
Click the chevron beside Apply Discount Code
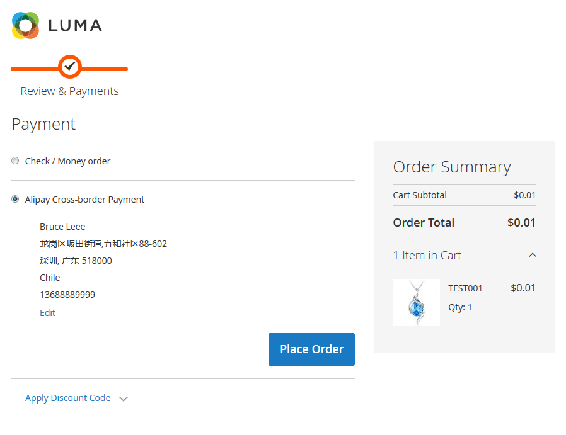click(124, 398)
